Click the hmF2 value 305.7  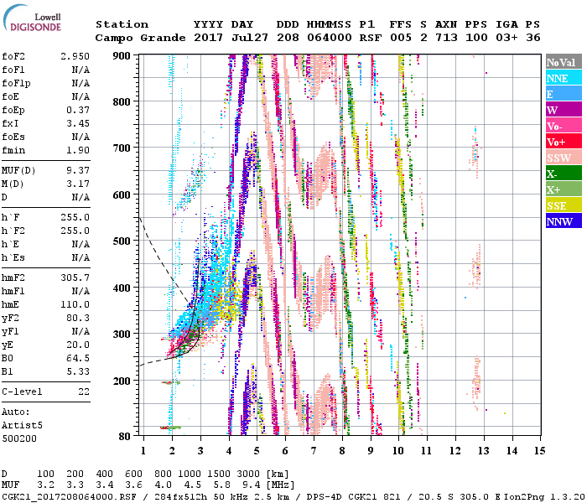click(75, 277)
